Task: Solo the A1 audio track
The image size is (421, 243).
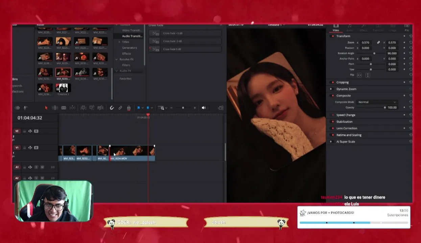Action: pyautogui.click(x=36, y=167)
